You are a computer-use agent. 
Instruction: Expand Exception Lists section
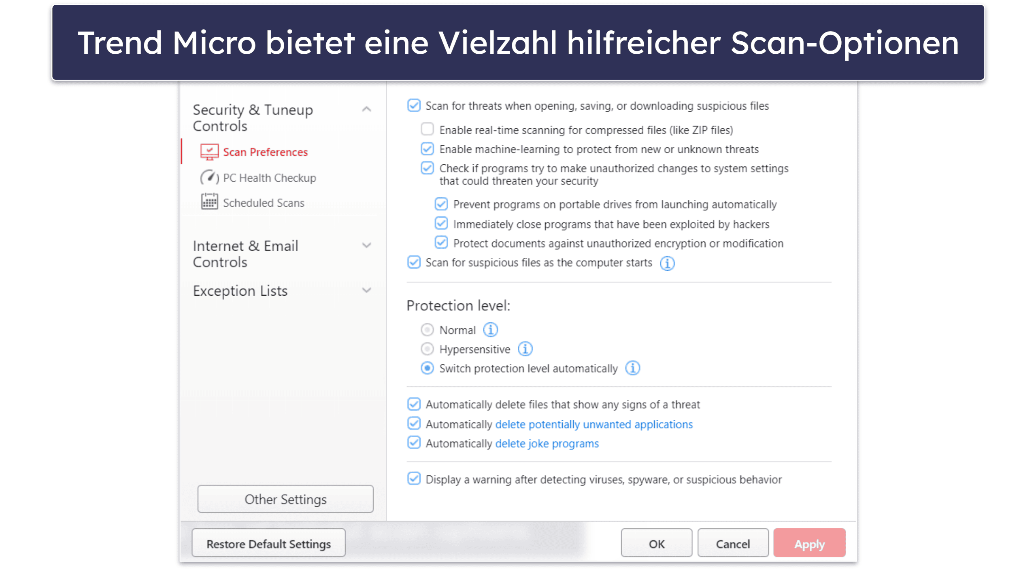click(x=366, y=290)
